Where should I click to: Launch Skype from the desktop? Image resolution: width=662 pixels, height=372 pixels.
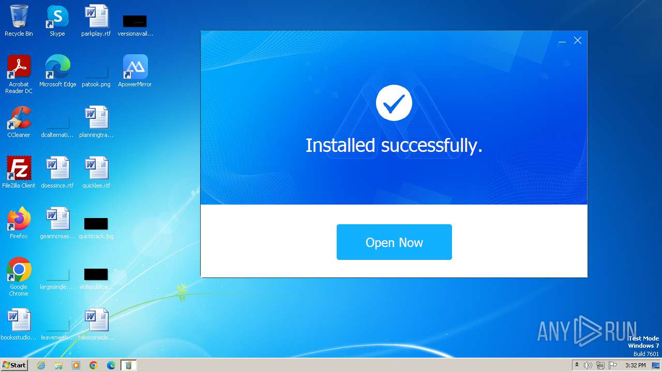[x=57, y=21]
